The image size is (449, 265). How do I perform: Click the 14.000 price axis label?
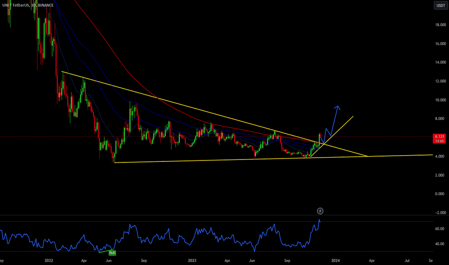[440, 62]
